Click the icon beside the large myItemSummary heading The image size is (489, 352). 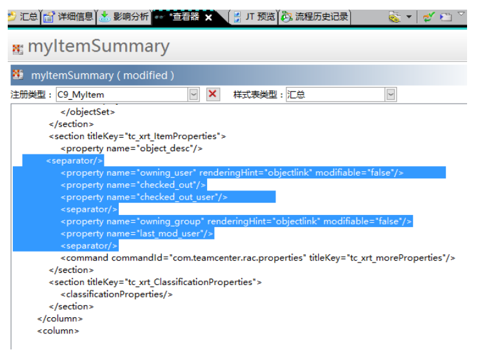tap(17, 48)
